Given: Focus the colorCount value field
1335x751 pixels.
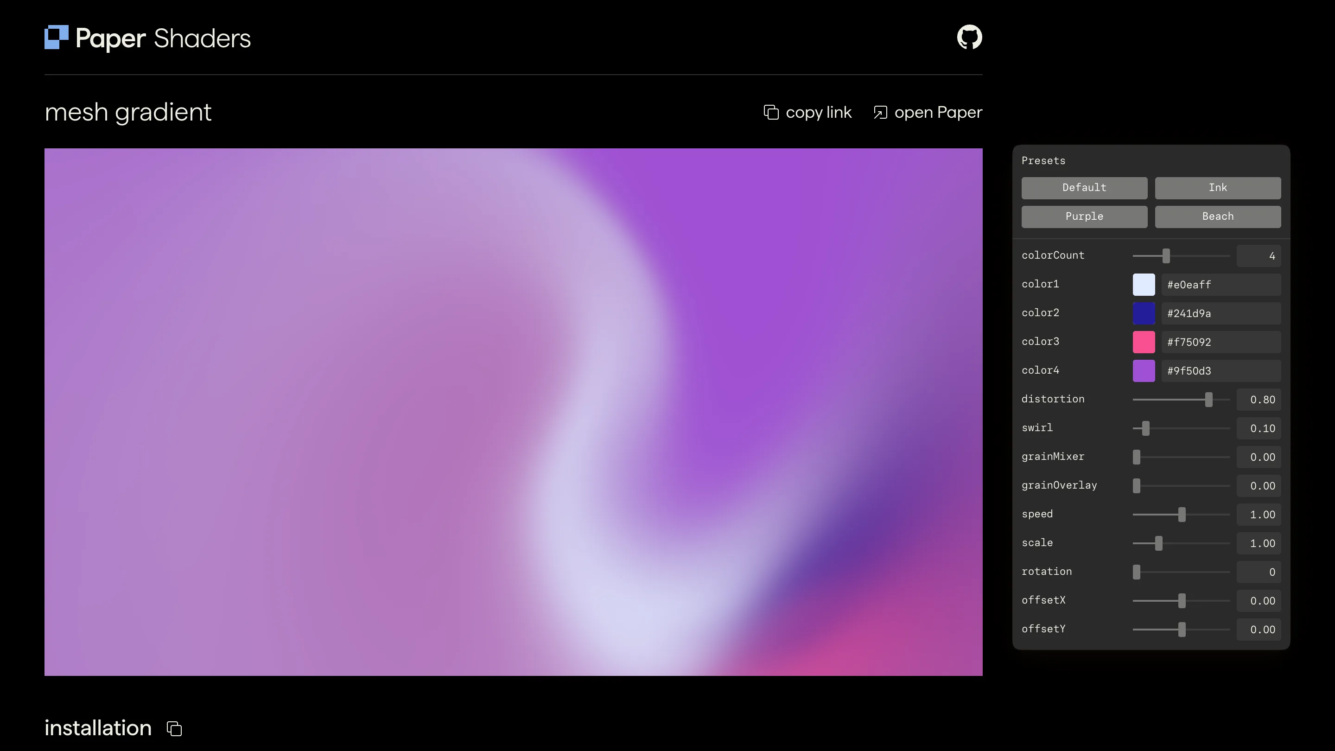Looking at the screenshot, I should coord(1259,255).
